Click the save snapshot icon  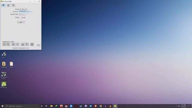coord(32,44)
